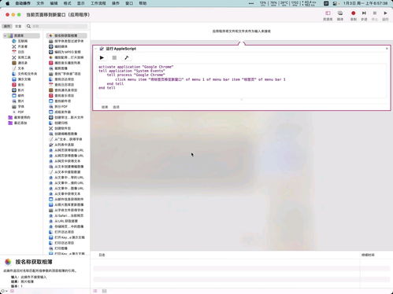Click the 步进 step toolbar button
This screenshot has width=393, height=294.
[364, 15]
